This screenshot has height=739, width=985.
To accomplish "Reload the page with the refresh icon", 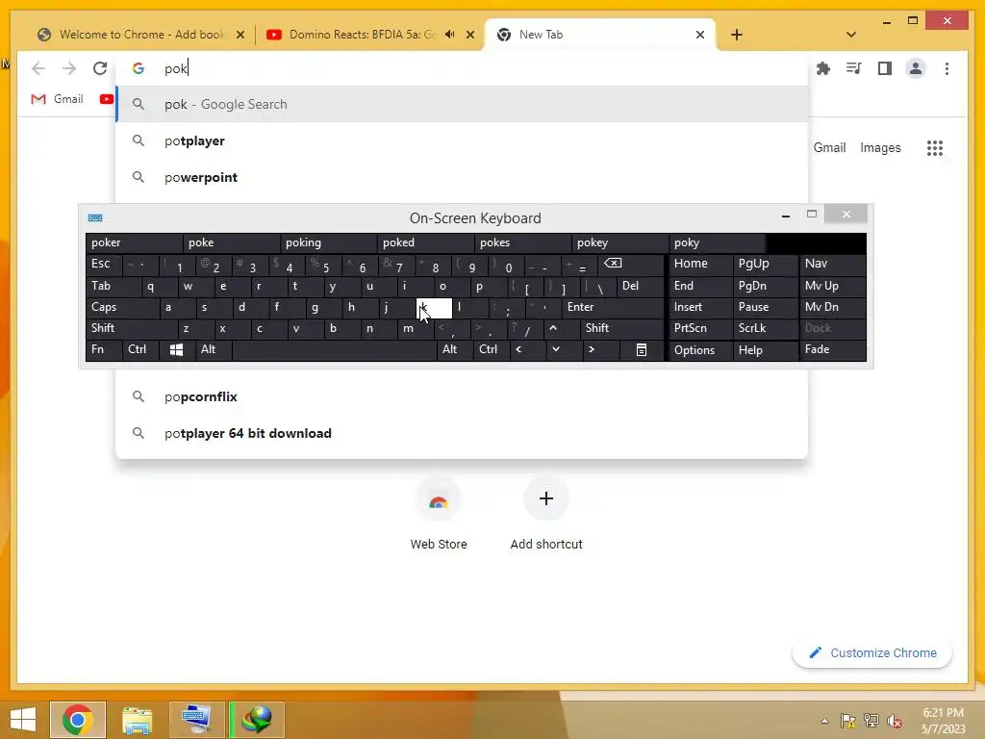I will point(100,68).
